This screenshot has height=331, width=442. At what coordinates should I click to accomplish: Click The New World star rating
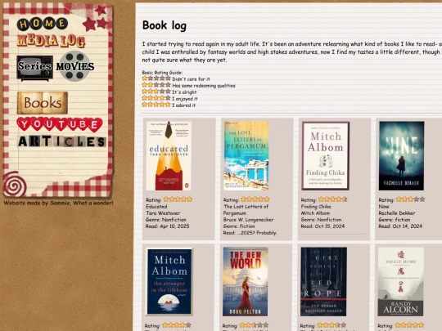pyautogui.click(x=254, y=325)
